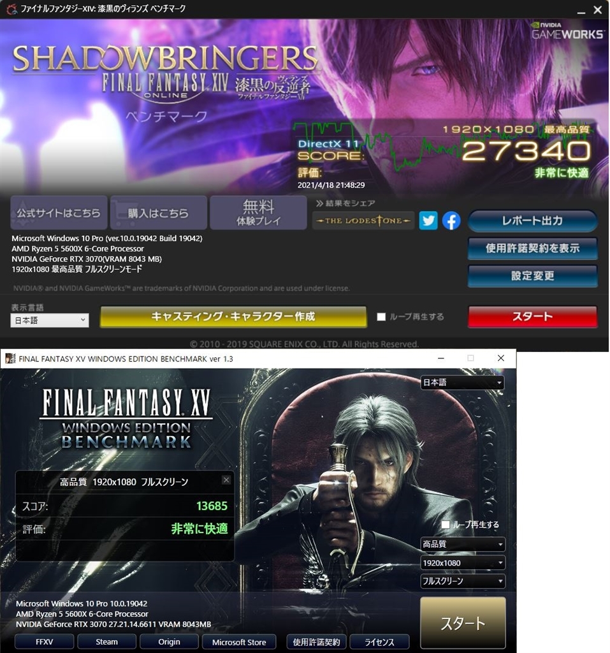This screenshot has height=653, width=610.
Task: Toggle ループ再生する checkbox in FFXV benchmark
Action: pos(446,525)
